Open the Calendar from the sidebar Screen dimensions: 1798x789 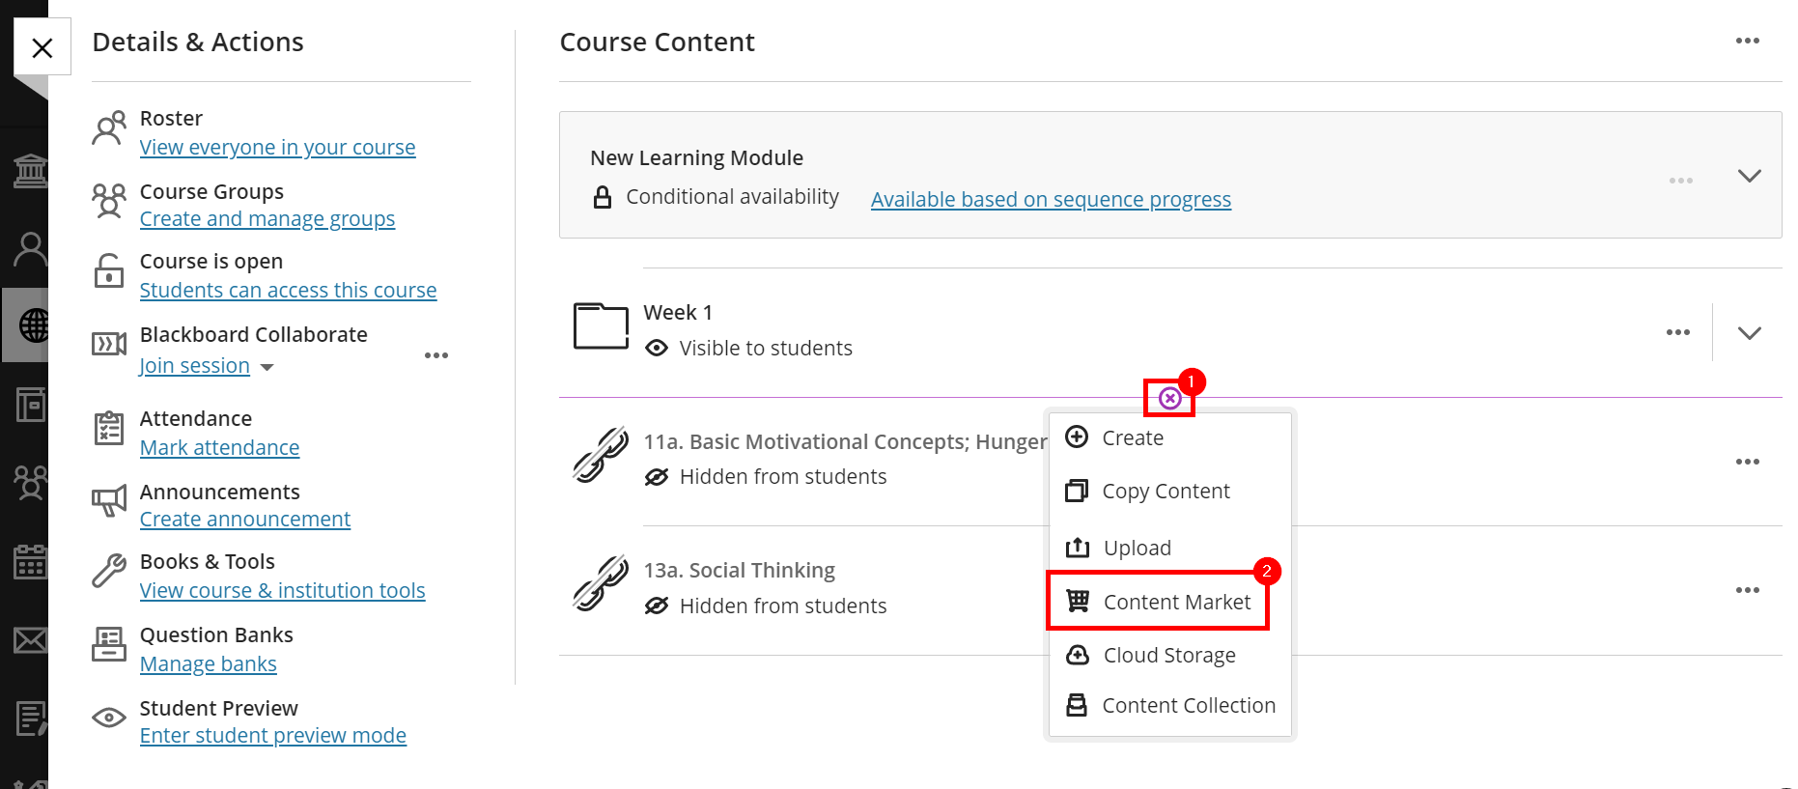(x=29, y=562)
